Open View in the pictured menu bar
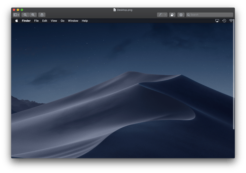 pos(54,21)
